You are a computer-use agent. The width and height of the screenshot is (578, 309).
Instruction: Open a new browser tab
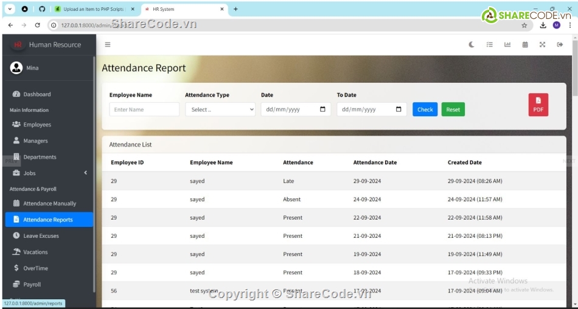coord(235,9)
